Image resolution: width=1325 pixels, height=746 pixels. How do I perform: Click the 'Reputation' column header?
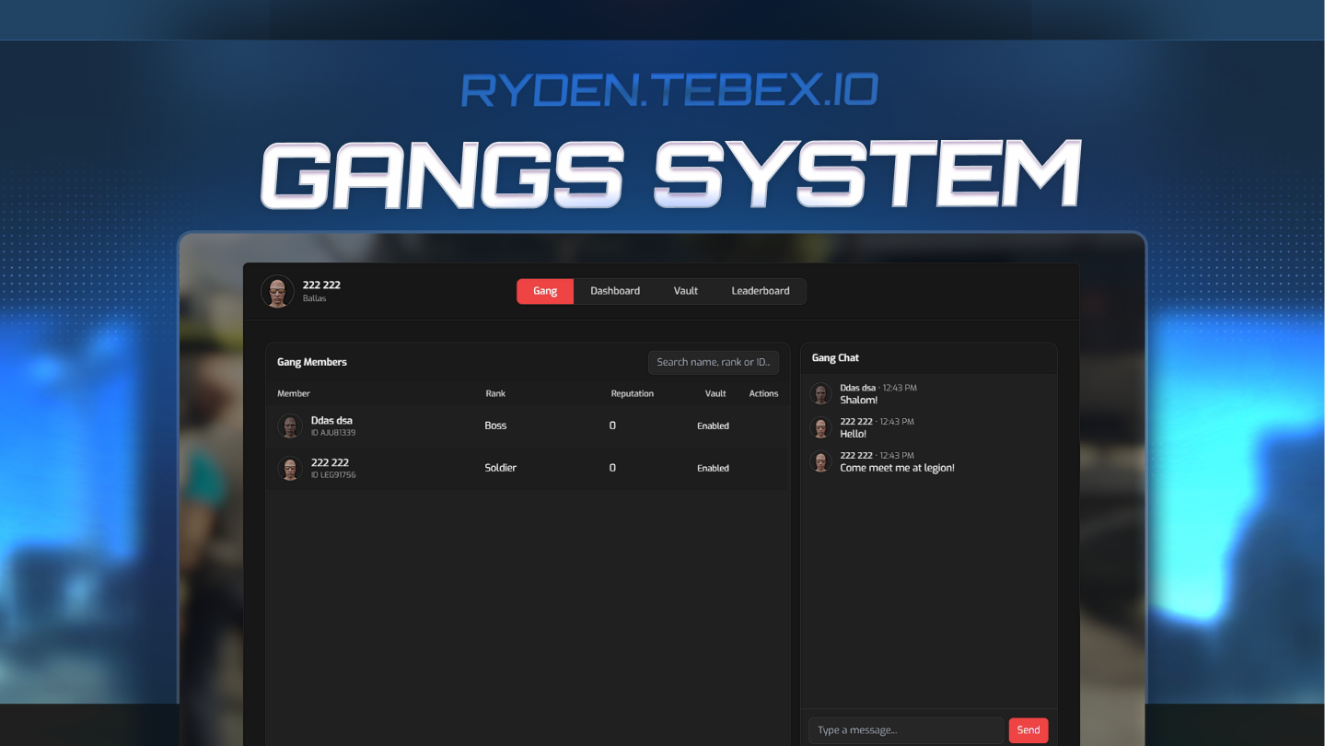coord(633,393)
